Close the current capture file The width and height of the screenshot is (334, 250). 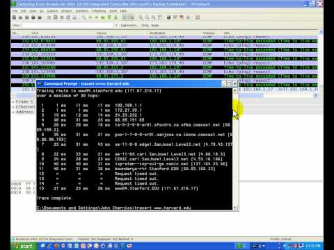click(x=62, y=17)
